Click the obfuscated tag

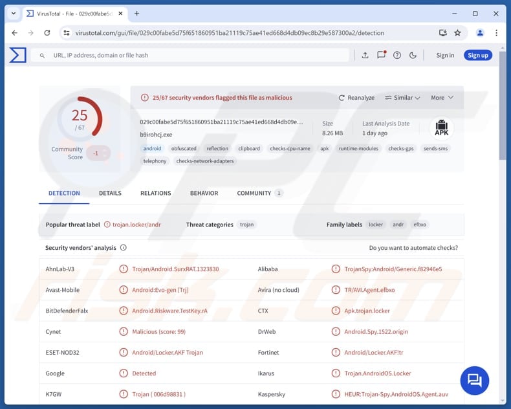(x=184, y=148)
